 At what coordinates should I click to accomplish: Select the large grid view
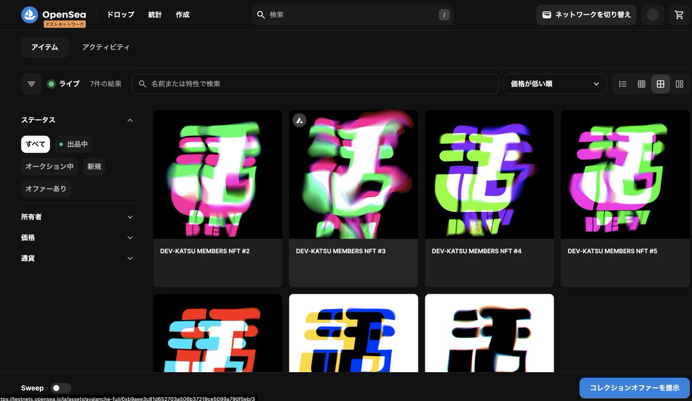660,84
